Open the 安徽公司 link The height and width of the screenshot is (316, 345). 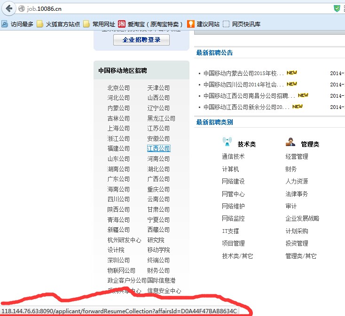coord(158,139)
